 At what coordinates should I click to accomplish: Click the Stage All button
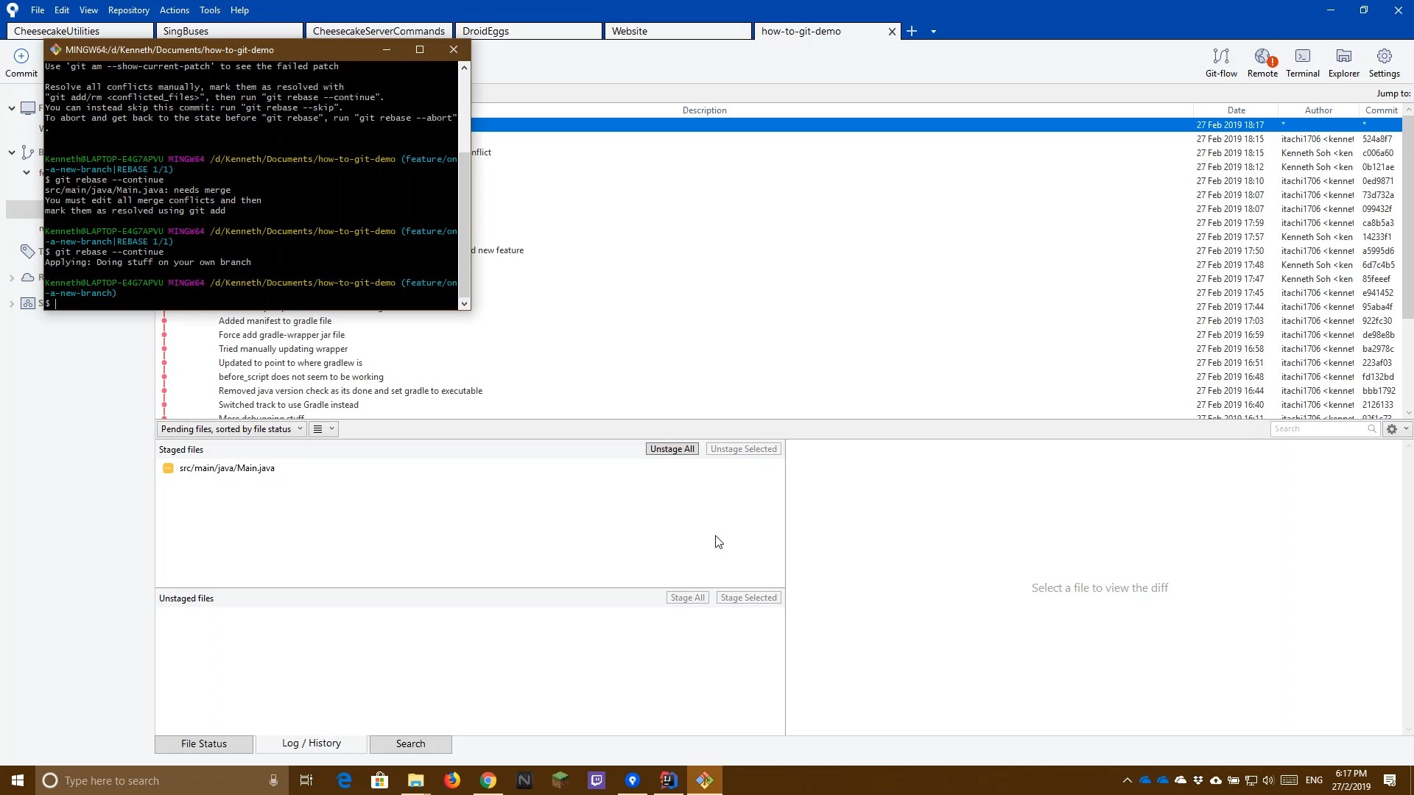[688, 598]
